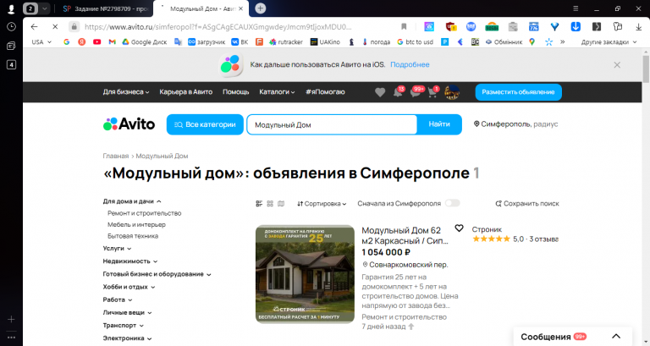The height and width of the screenshot is (346, 650).
Task: Expand Услуги category
Action: tap(117, 248)
